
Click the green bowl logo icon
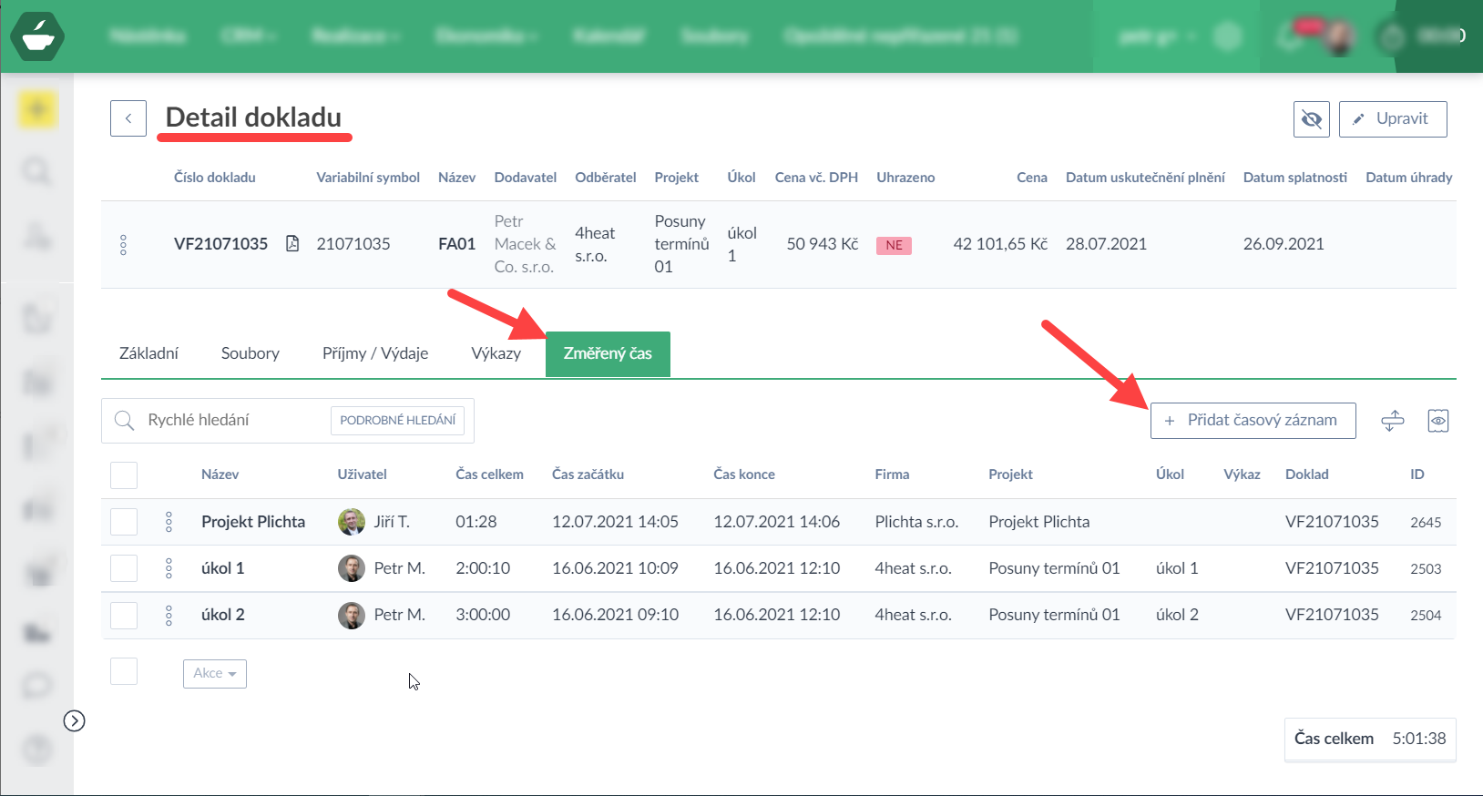click(37, 36)
